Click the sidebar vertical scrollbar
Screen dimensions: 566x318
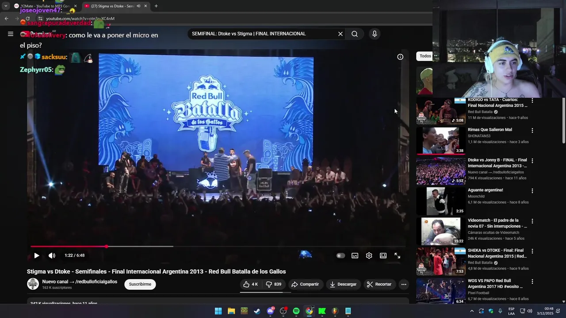tap(564, 120)
